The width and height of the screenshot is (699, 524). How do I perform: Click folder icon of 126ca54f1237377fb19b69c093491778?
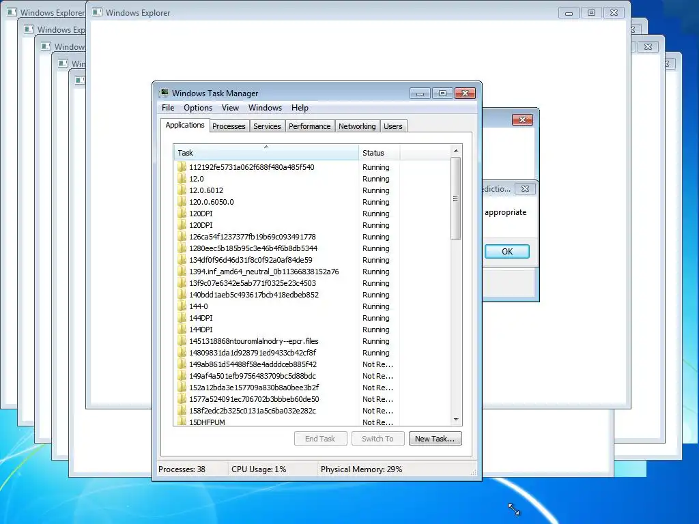[182, 237]
